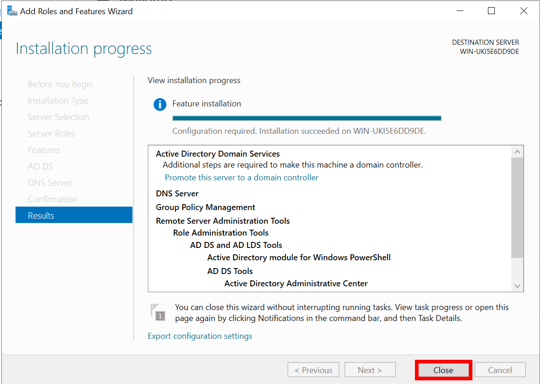Select the Features step
Screen dimensions: 540x384
pos(44,150)
